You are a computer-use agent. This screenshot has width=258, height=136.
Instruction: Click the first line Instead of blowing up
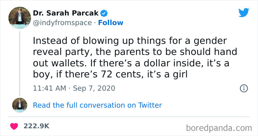point(130,41)
